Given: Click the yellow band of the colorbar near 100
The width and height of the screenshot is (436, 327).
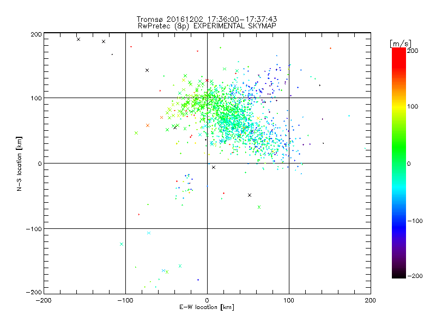Looking at the screenshot, I should pos(399,106).
